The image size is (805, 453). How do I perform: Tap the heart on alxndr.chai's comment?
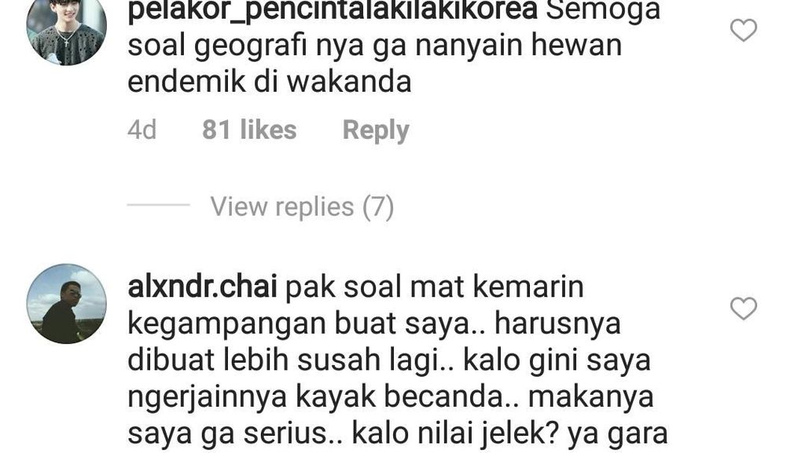(744, 309)
